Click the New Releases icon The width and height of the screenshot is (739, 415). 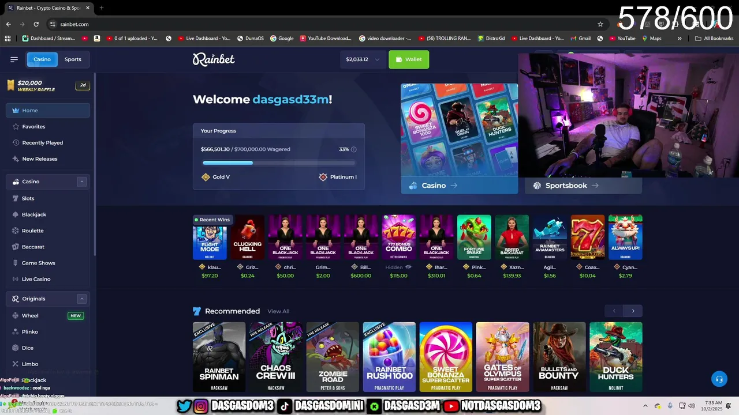tap(16, 159)
